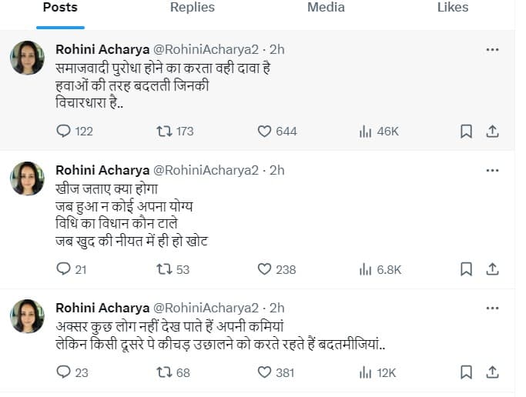The height and width of the screenshot is (397, 526).
Task: Open the profile avatar on the second post
Action: (x=27, y=178)
